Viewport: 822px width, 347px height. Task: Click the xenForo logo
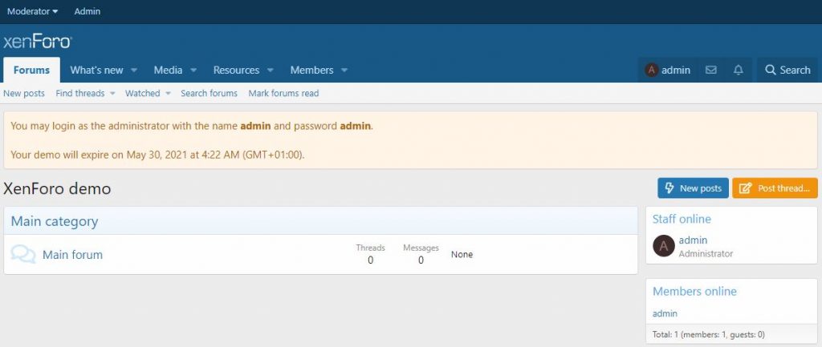tap(37, 42)
